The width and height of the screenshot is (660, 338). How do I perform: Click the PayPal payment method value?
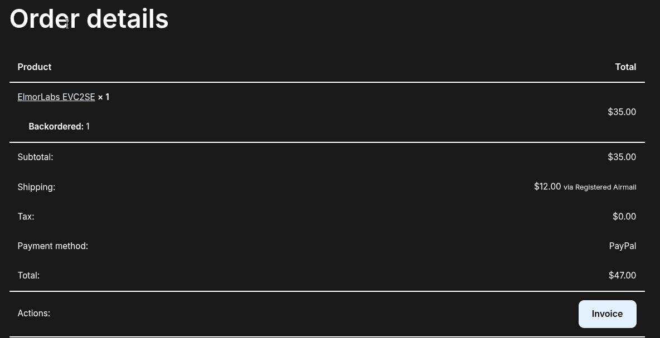622,246
